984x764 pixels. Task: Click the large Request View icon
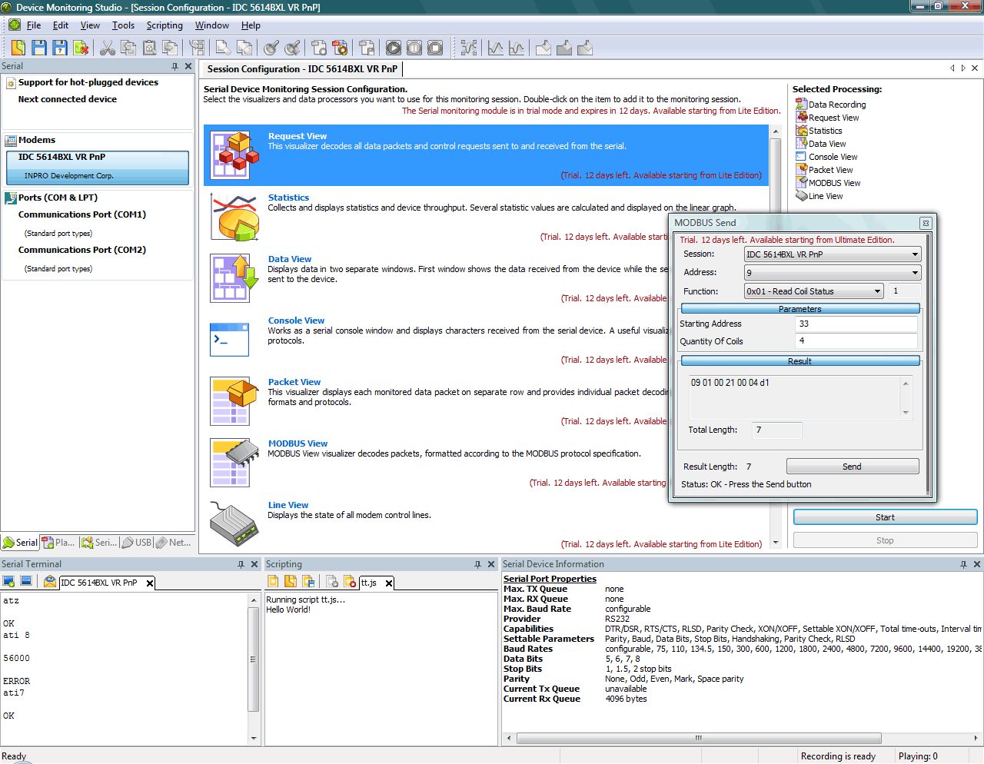(x=234, y=154)
